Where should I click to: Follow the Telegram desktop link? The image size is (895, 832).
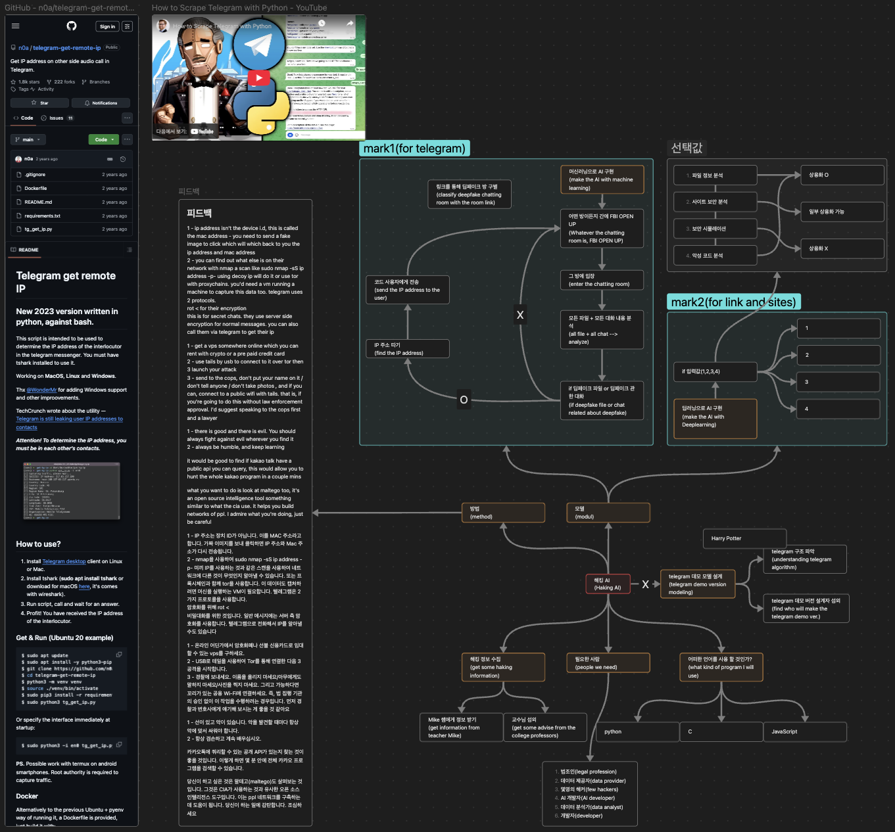[x=64, y=561]
